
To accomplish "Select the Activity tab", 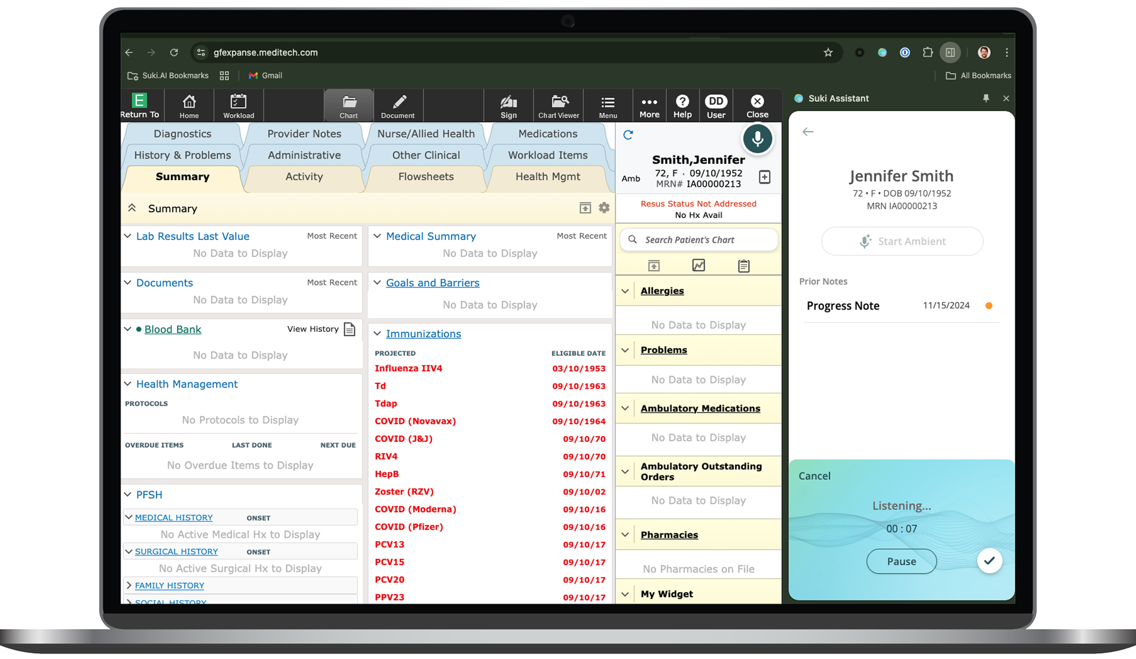I will tap(304, 177).
